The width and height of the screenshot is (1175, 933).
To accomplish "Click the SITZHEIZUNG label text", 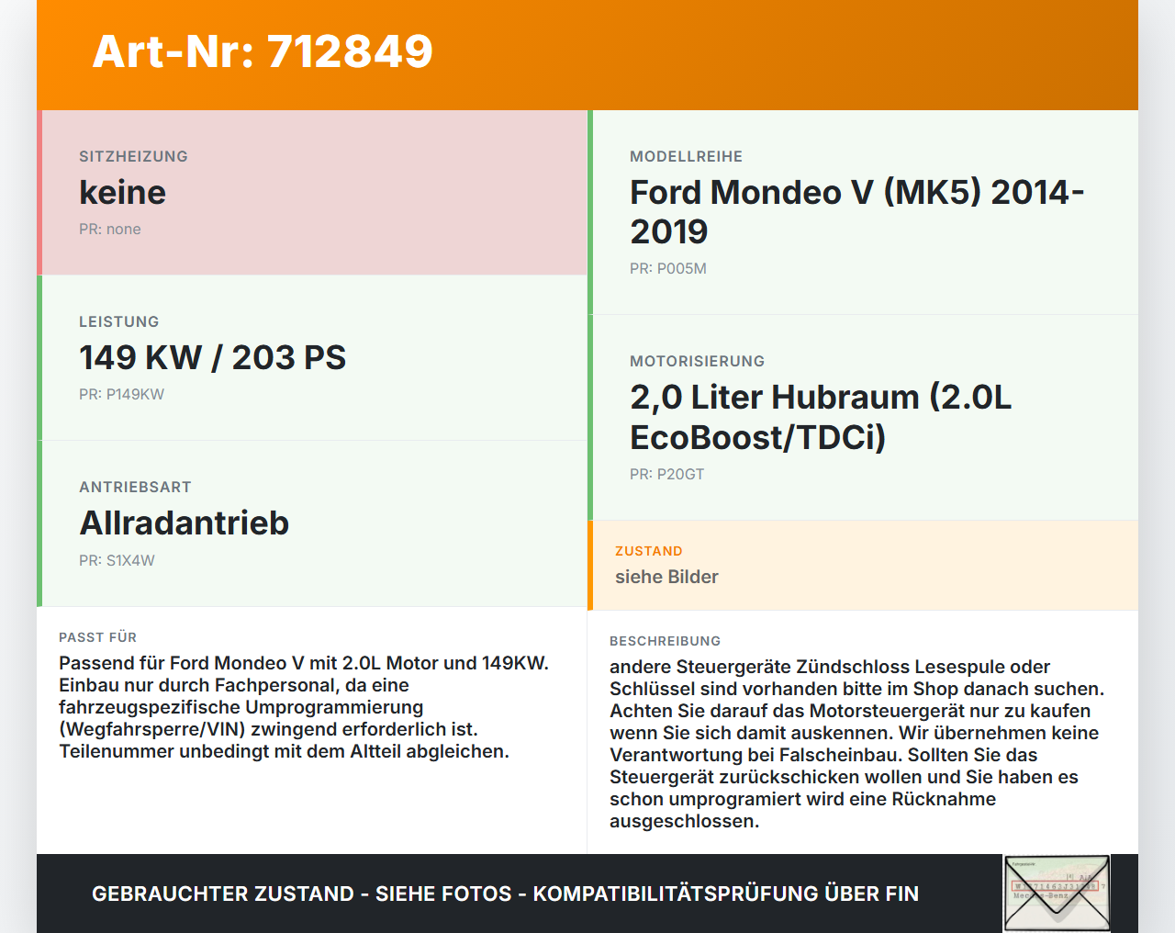I will (133, 157).
